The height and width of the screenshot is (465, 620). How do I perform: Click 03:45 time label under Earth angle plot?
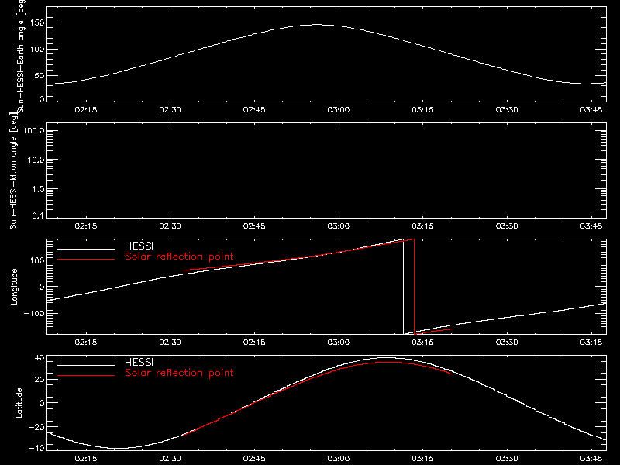(x=591, y=109)
